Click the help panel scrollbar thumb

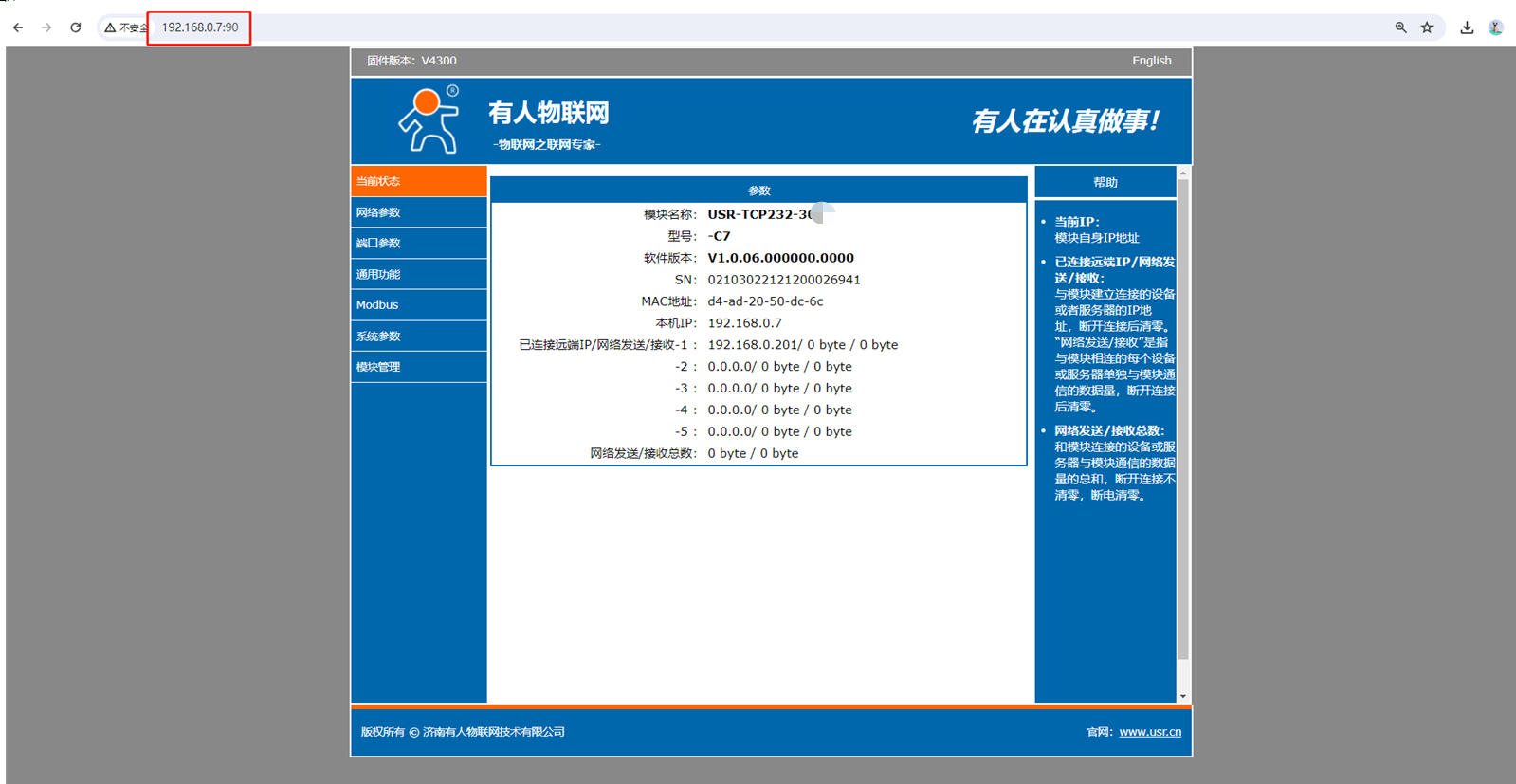(x=1182, y=419)
